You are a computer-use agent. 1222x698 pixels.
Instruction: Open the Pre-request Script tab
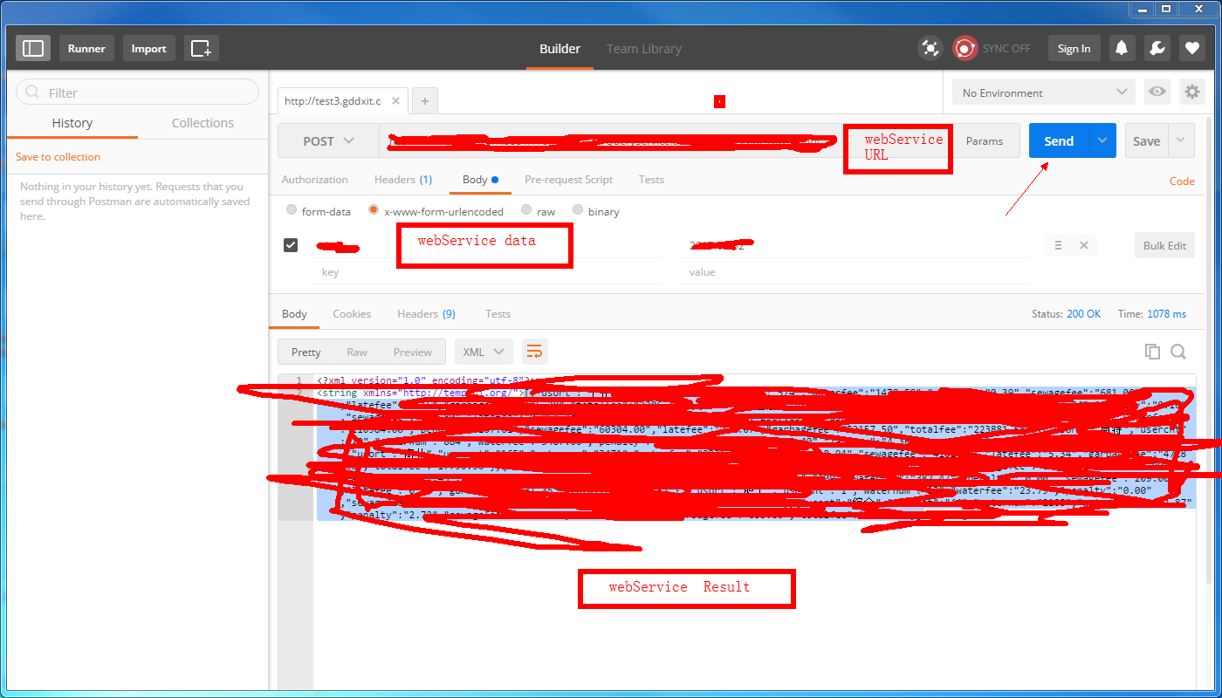568,180
